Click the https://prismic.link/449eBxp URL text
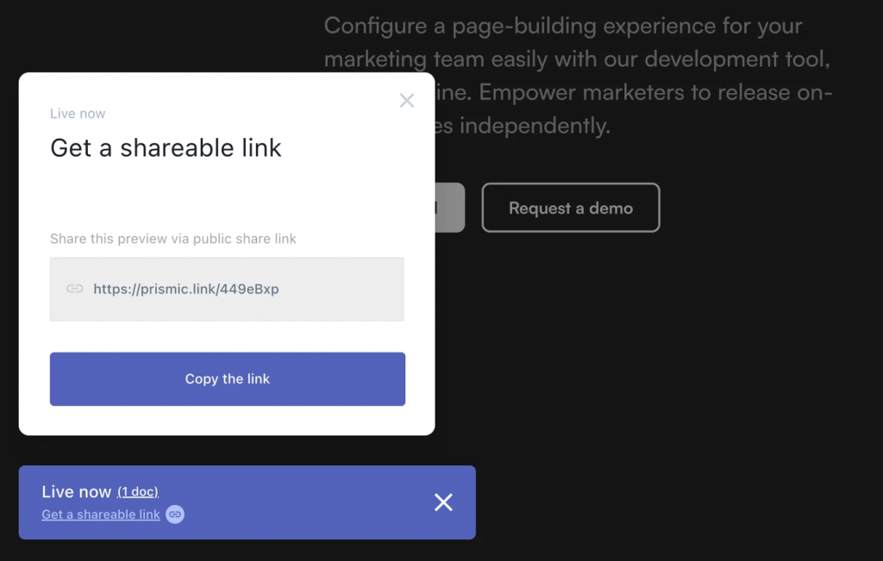Screen dimensions: 883x561 click(185, 289)
